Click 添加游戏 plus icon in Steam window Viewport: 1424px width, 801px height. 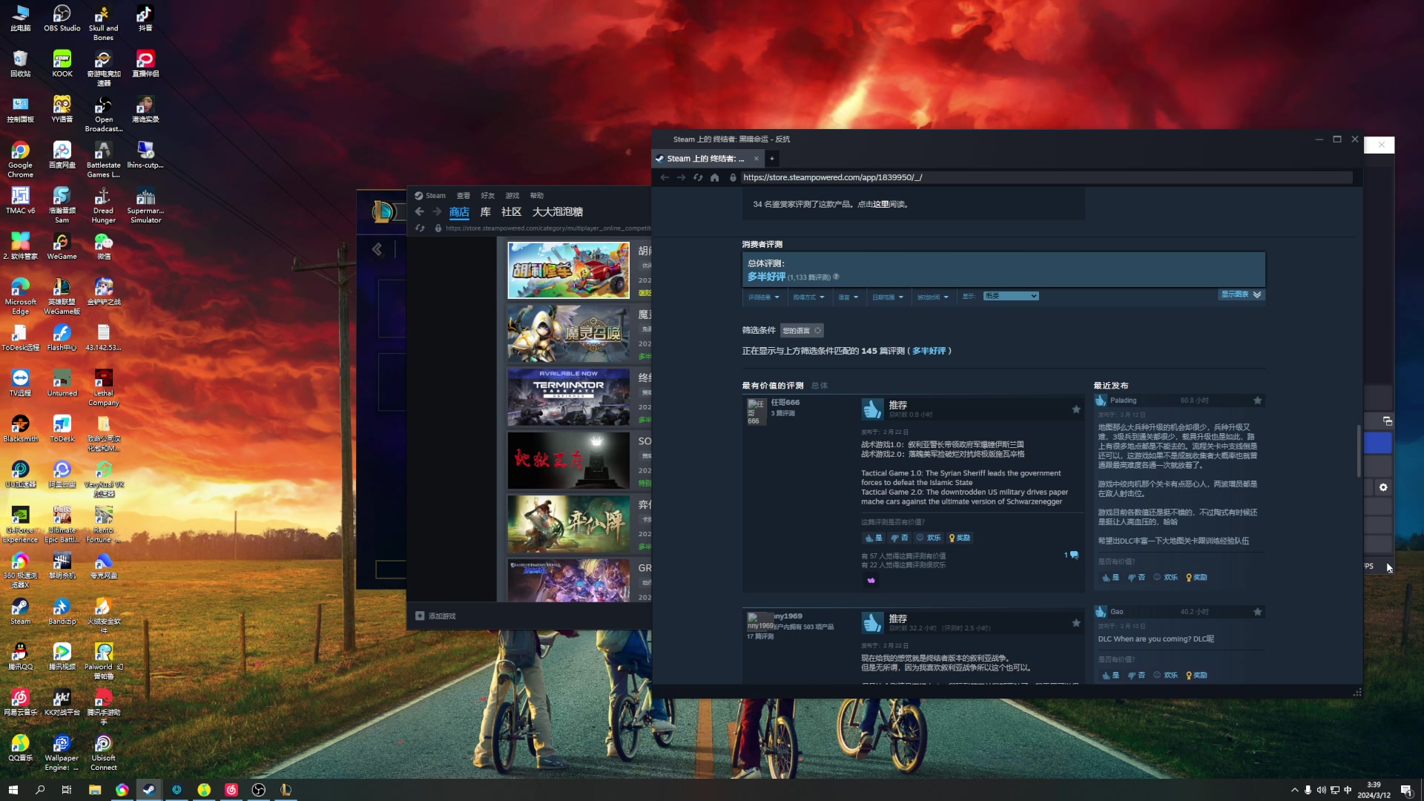click(x=420, y=616)
